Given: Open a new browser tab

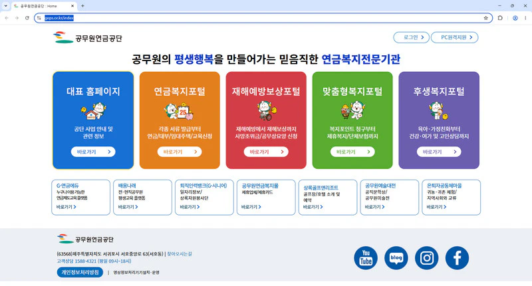Looking at the screenshot, I should click(82, 6).
